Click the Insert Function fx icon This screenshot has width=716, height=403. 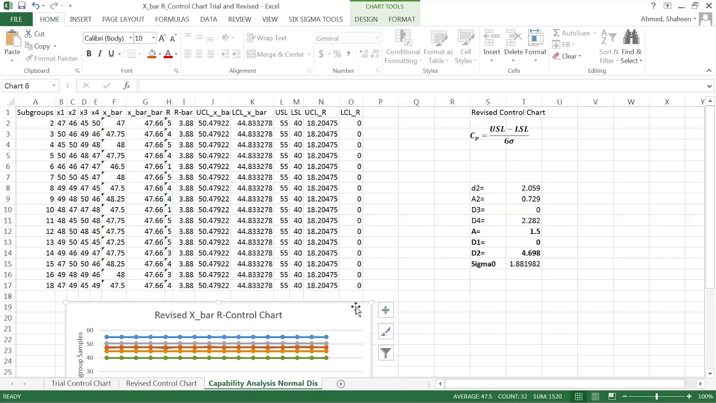click(126, 86)
